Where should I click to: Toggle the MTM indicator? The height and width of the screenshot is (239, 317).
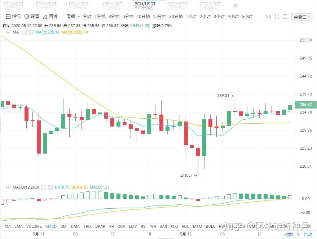(x=198, y=226)
